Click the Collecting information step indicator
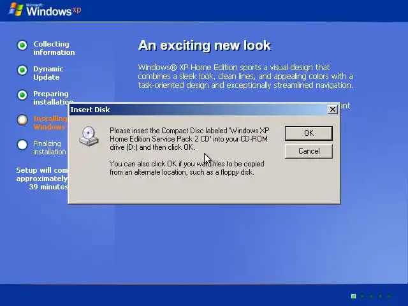This screenshot has width=408, height=306. pyautogui.click(x=22, y=45)
